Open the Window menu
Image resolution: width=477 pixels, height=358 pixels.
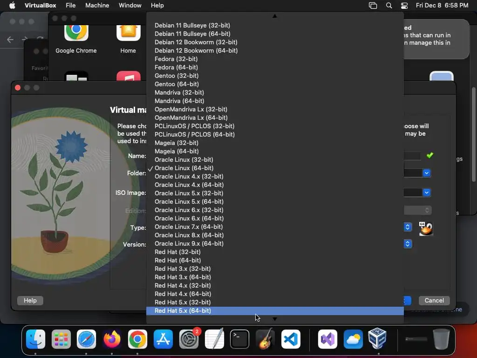point(130,6)
